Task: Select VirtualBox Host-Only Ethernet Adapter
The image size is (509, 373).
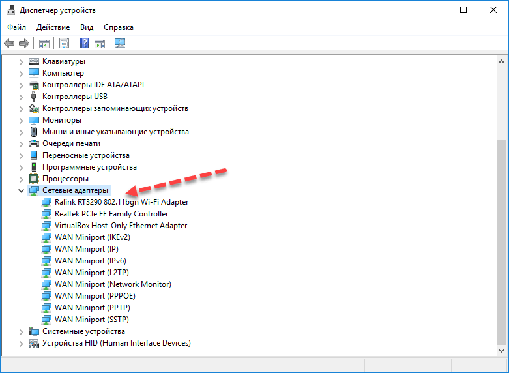Action: pyautogui.click(x=121, y=226)
